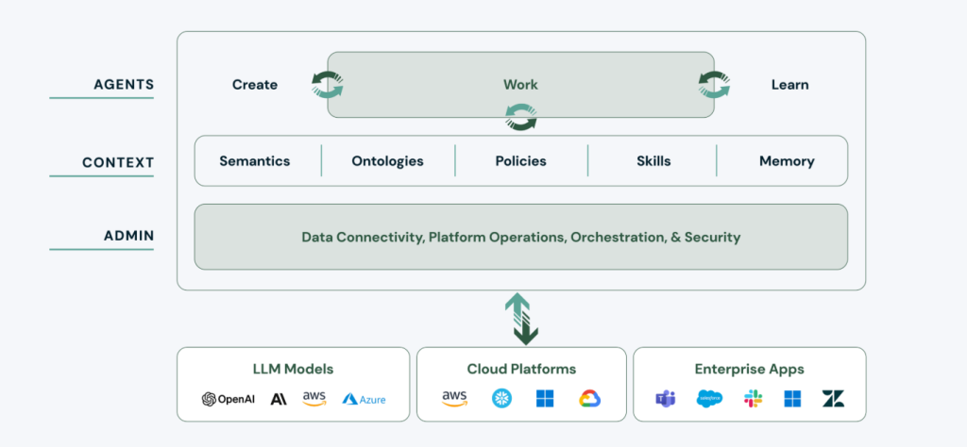
Task: Select the Cloud Platforms heading
Action: (521, 370)
